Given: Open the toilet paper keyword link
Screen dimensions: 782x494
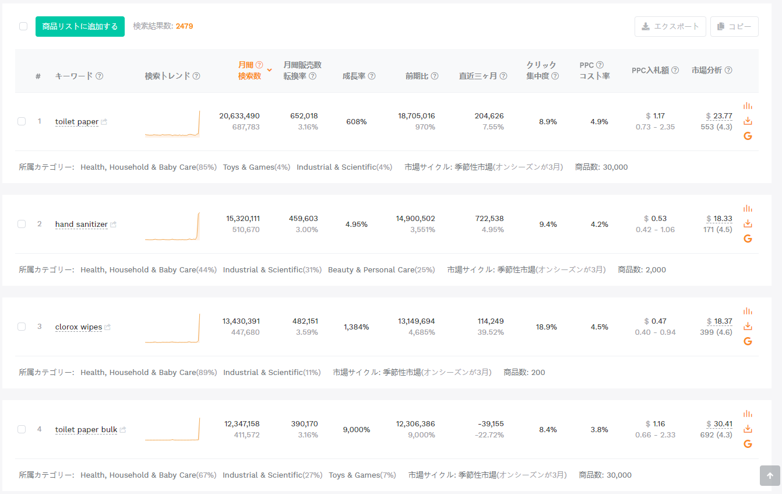Looking at the screenshot, I should [x=77, y=122].
